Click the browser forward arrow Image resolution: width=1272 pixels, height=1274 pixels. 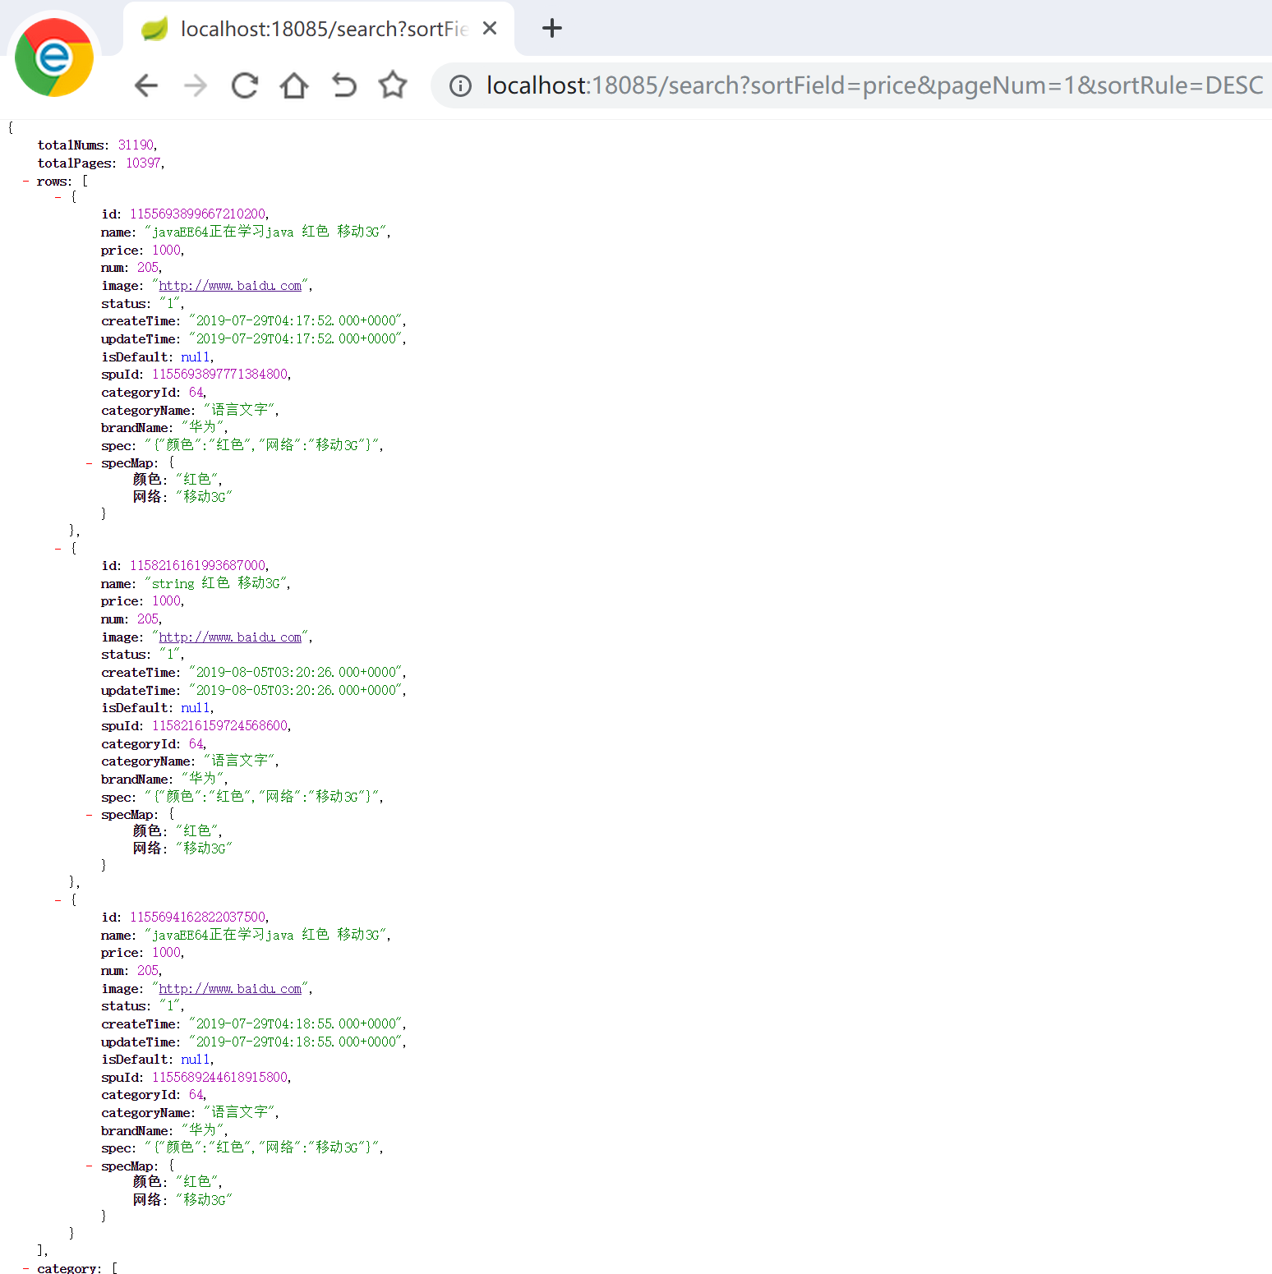196,85
